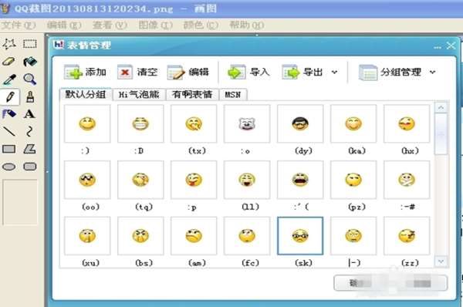Expand the 分组管理 group management dropdown arrow
The image size is (463, 307).
[x=432, y=72]
